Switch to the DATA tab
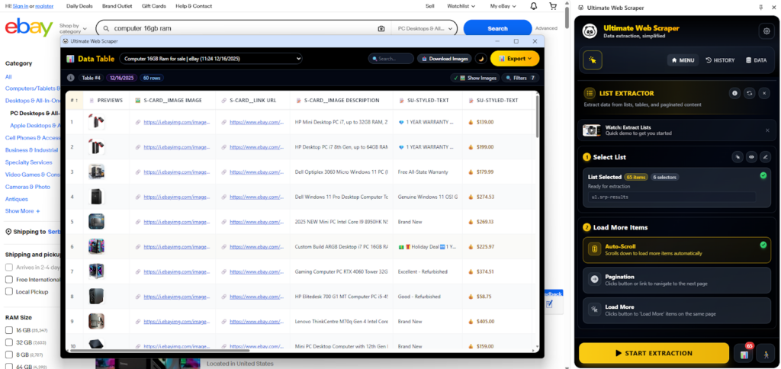 pos(756,60)
